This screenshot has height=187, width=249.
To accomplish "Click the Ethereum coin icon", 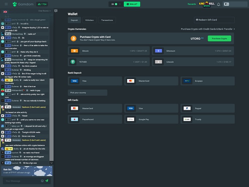I will coord(159,51).
